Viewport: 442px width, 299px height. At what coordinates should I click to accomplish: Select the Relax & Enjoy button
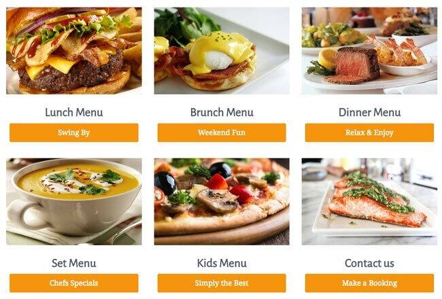pos(369,133)
